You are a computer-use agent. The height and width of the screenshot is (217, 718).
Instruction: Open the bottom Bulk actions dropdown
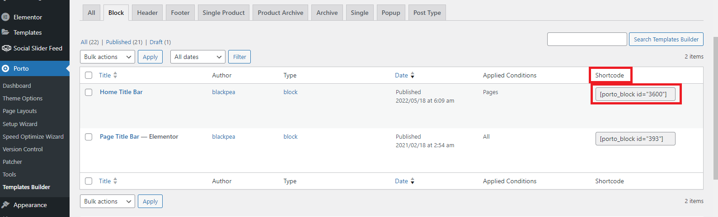click(x=108, y=201)
